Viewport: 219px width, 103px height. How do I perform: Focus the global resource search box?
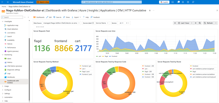coord(111,2)
